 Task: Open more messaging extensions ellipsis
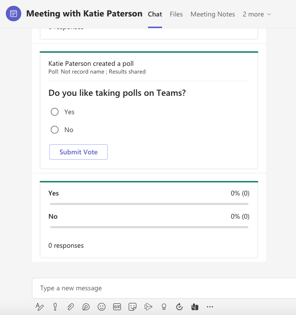coord(210,306)
